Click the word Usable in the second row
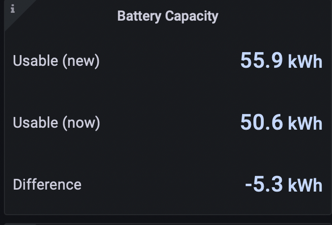 [35, 122]
